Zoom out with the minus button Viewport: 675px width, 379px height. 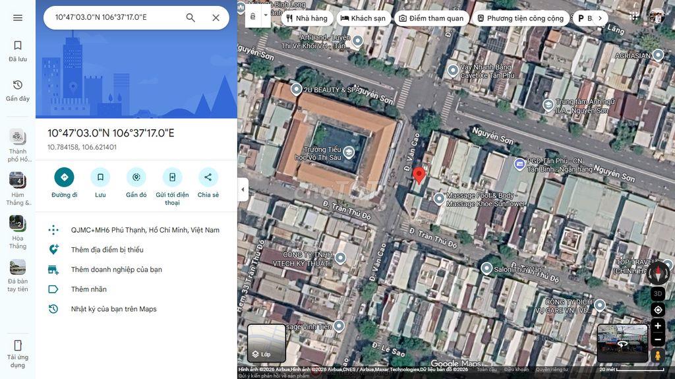click(658, 340)
